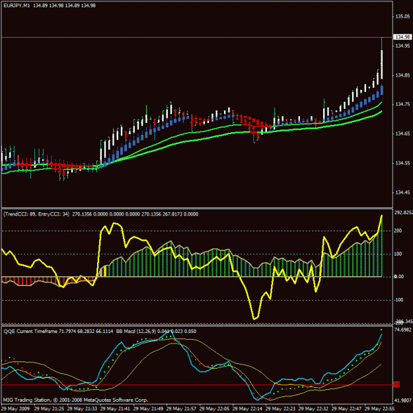
Task: Click the 134.95 price axis label
Action: tap(402, 46)
